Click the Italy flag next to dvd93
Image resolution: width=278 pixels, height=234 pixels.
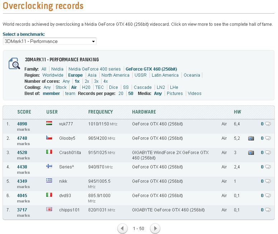pos(49,195)
